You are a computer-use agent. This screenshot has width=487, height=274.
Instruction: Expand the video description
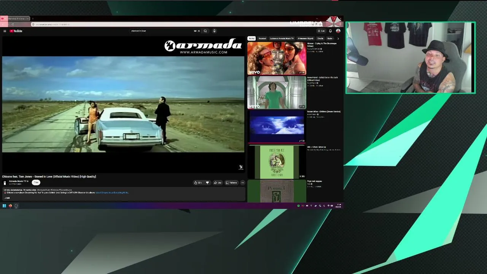pos(7,198)
